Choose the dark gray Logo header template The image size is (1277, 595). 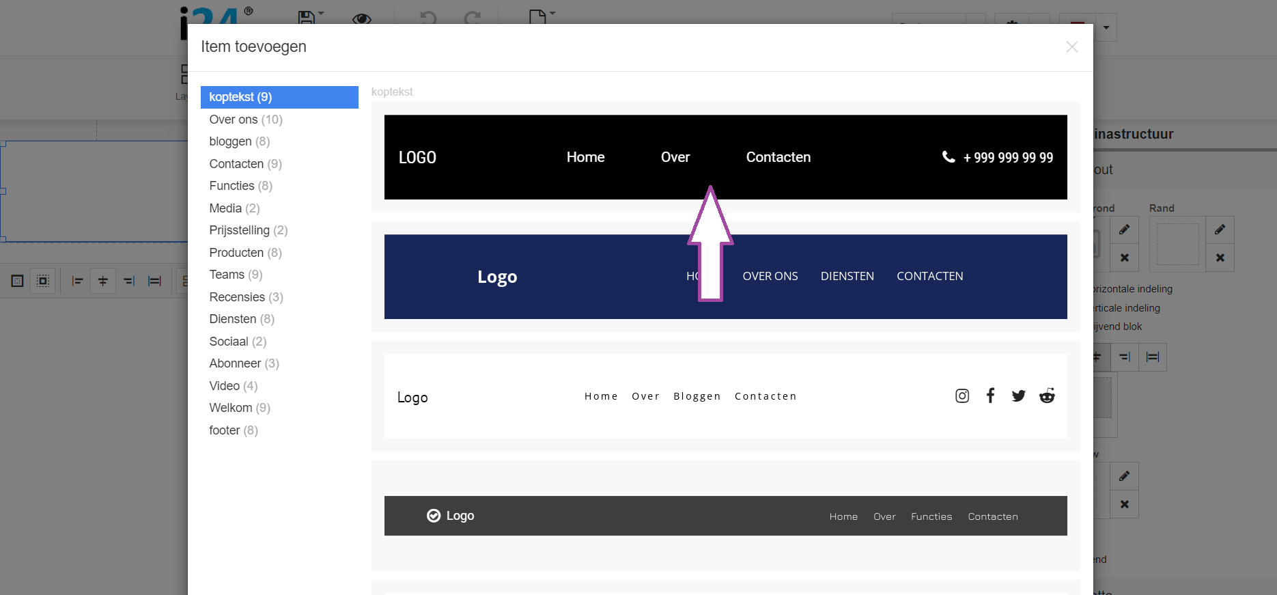coord(726,516)
